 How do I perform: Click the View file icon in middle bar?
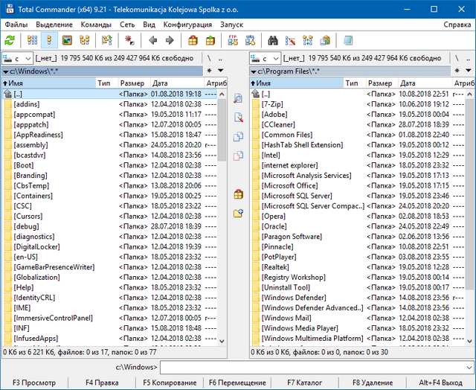point(238,98)
